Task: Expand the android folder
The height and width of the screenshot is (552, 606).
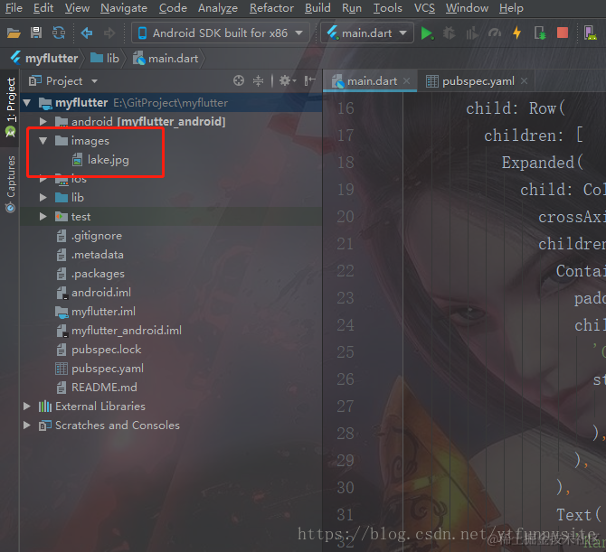Action: 43,122
